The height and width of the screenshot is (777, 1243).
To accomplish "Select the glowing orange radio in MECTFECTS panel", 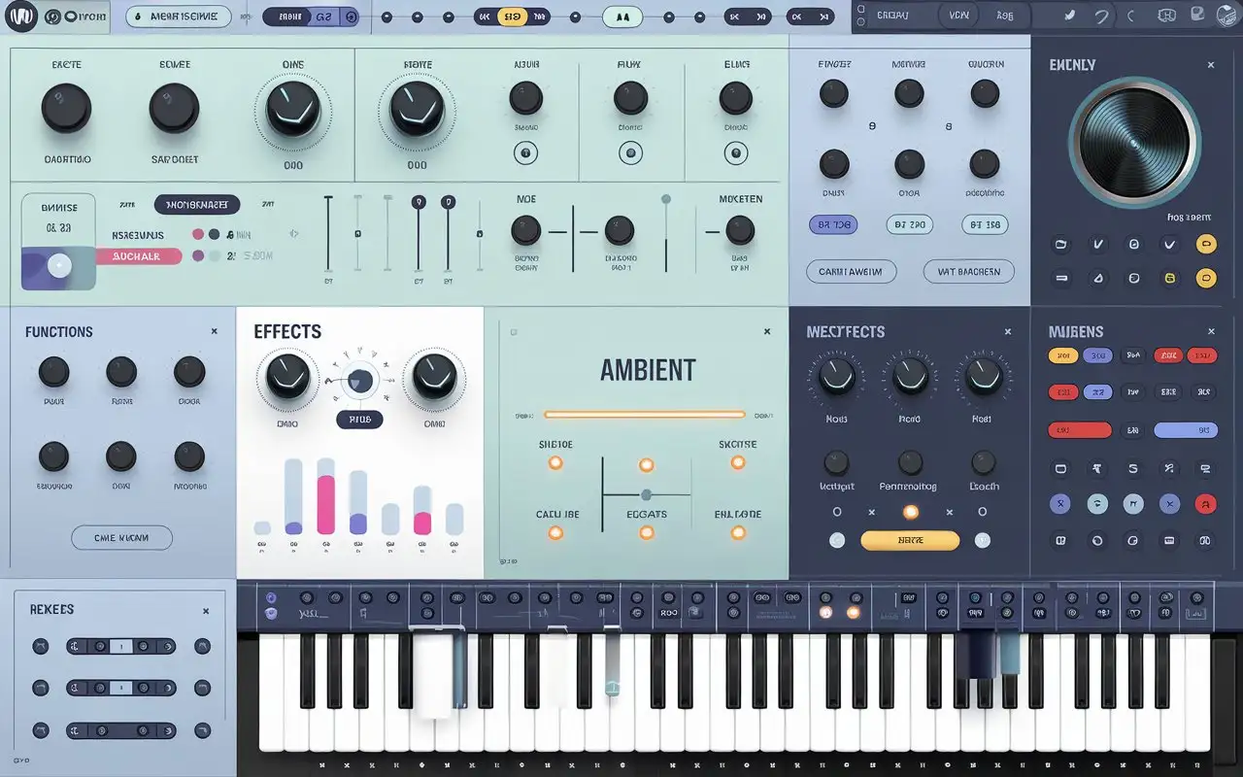I will pyautogui.click(x=910, y=512).
